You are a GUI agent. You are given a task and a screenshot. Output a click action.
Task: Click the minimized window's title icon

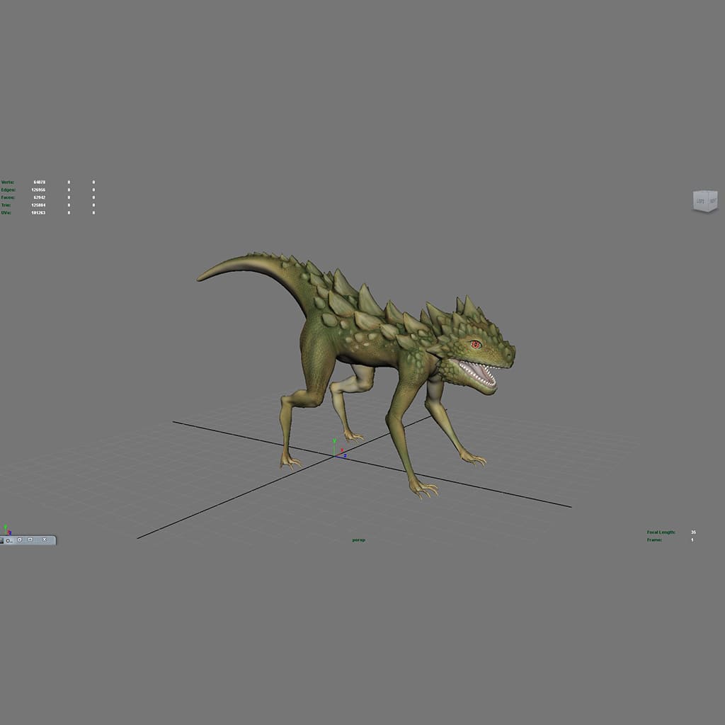coord(3,540)
